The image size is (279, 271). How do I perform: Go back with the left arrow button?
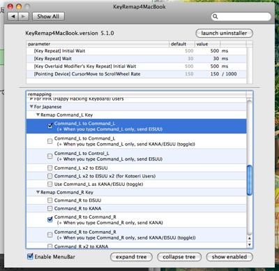click(13, 17)
